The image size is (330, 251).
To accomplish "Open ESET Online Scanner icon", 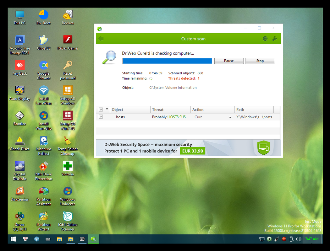I will tap(68, 222).
